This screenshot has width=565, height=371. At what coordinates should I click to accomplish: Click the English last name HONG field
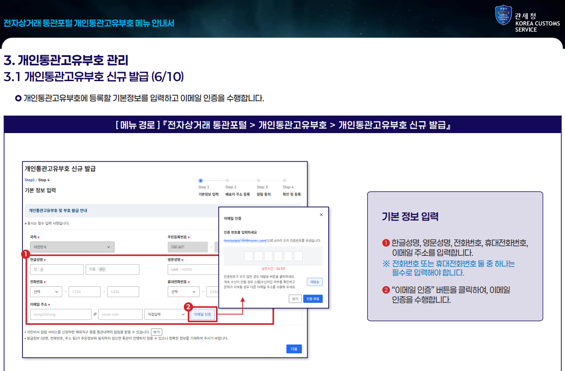tap(193, 269)
